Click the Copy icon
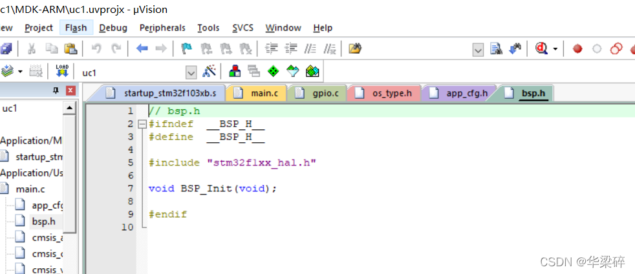Screen dimensions: 635x274 tap(52, 49)
